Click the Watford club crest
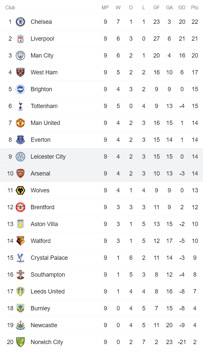The width and height of the screenshot is (203, 352). 20,241
